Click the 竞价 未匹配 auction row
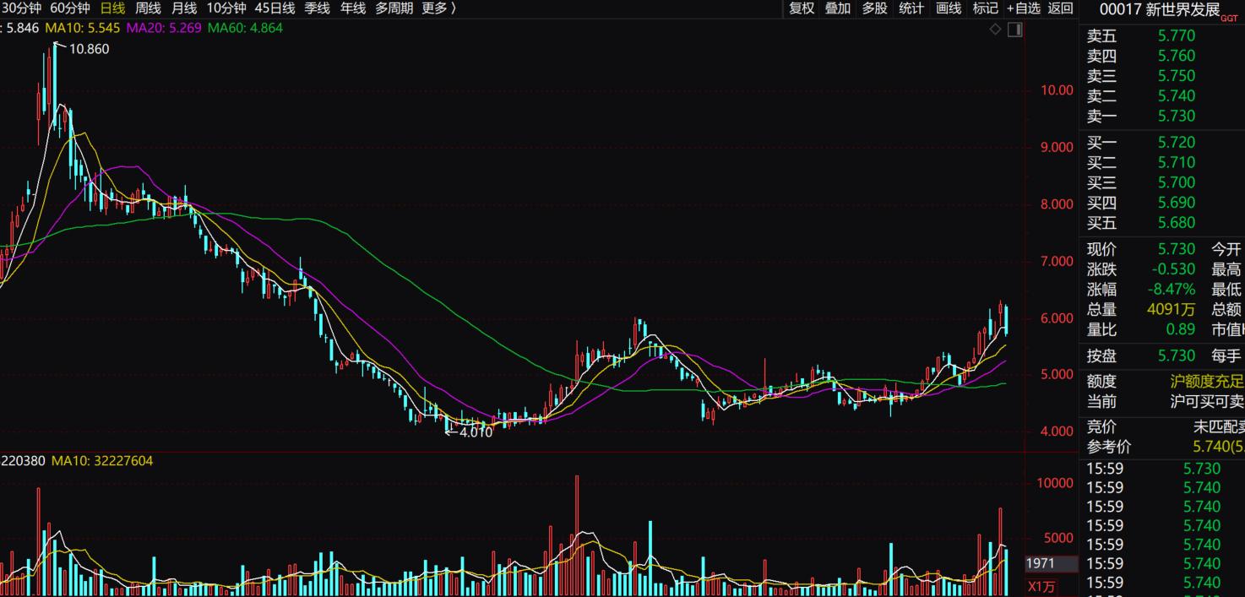The height and width of the screenshot is (597, 1245). tap(1162, 427)
